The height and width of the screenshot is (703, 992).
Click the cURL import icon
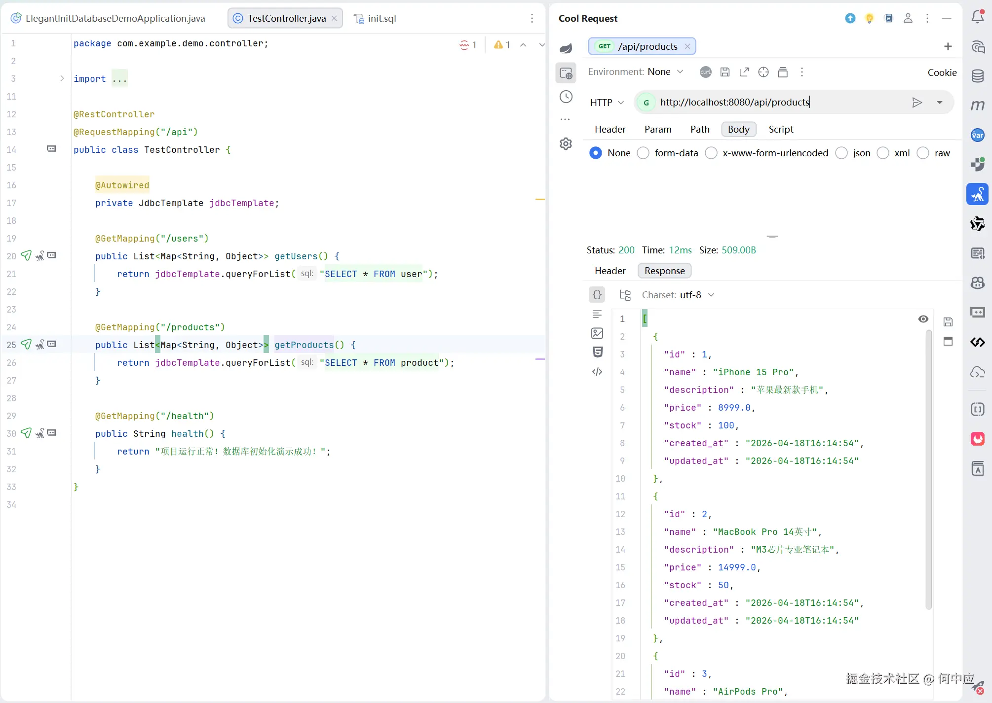point(705,72)
